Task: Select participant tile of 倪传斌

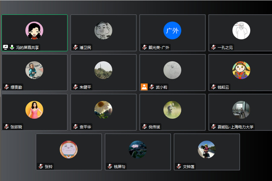Action: pyautogui.click(x=172, y=112)
